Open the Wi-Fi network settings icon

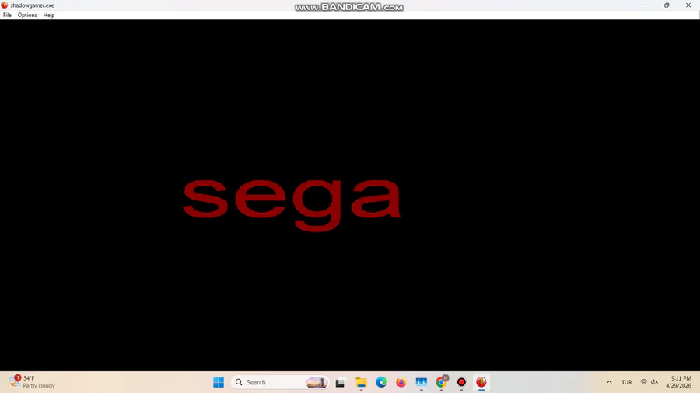click(x=644, y=382)
